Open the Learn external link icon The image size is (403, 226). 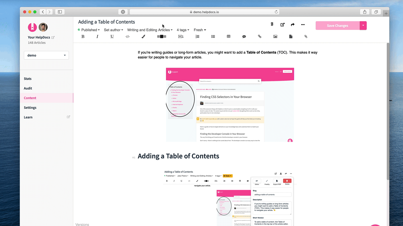pyautogui.click(x=68, y=117)
